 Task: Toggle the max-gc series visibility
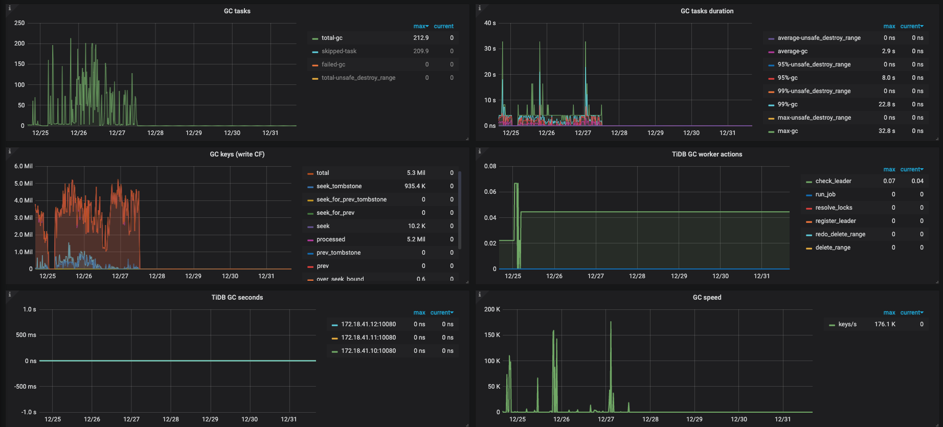tap(788, 131)
